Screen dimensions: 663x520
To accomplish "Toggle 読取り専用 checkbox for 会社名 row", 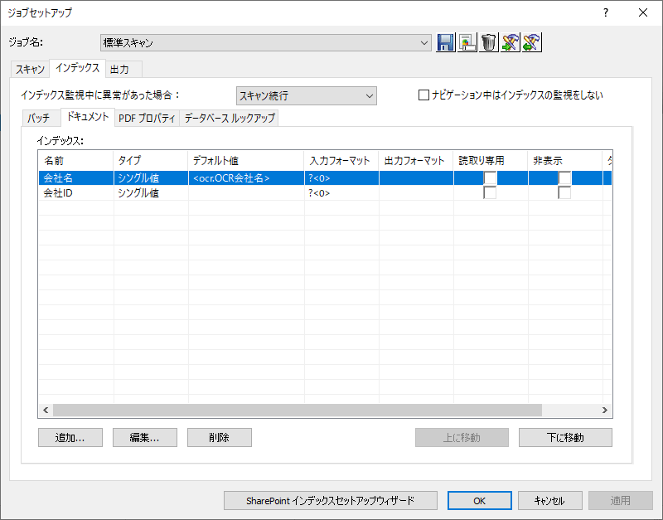I will pyautogui.click(x=490, y=178).
